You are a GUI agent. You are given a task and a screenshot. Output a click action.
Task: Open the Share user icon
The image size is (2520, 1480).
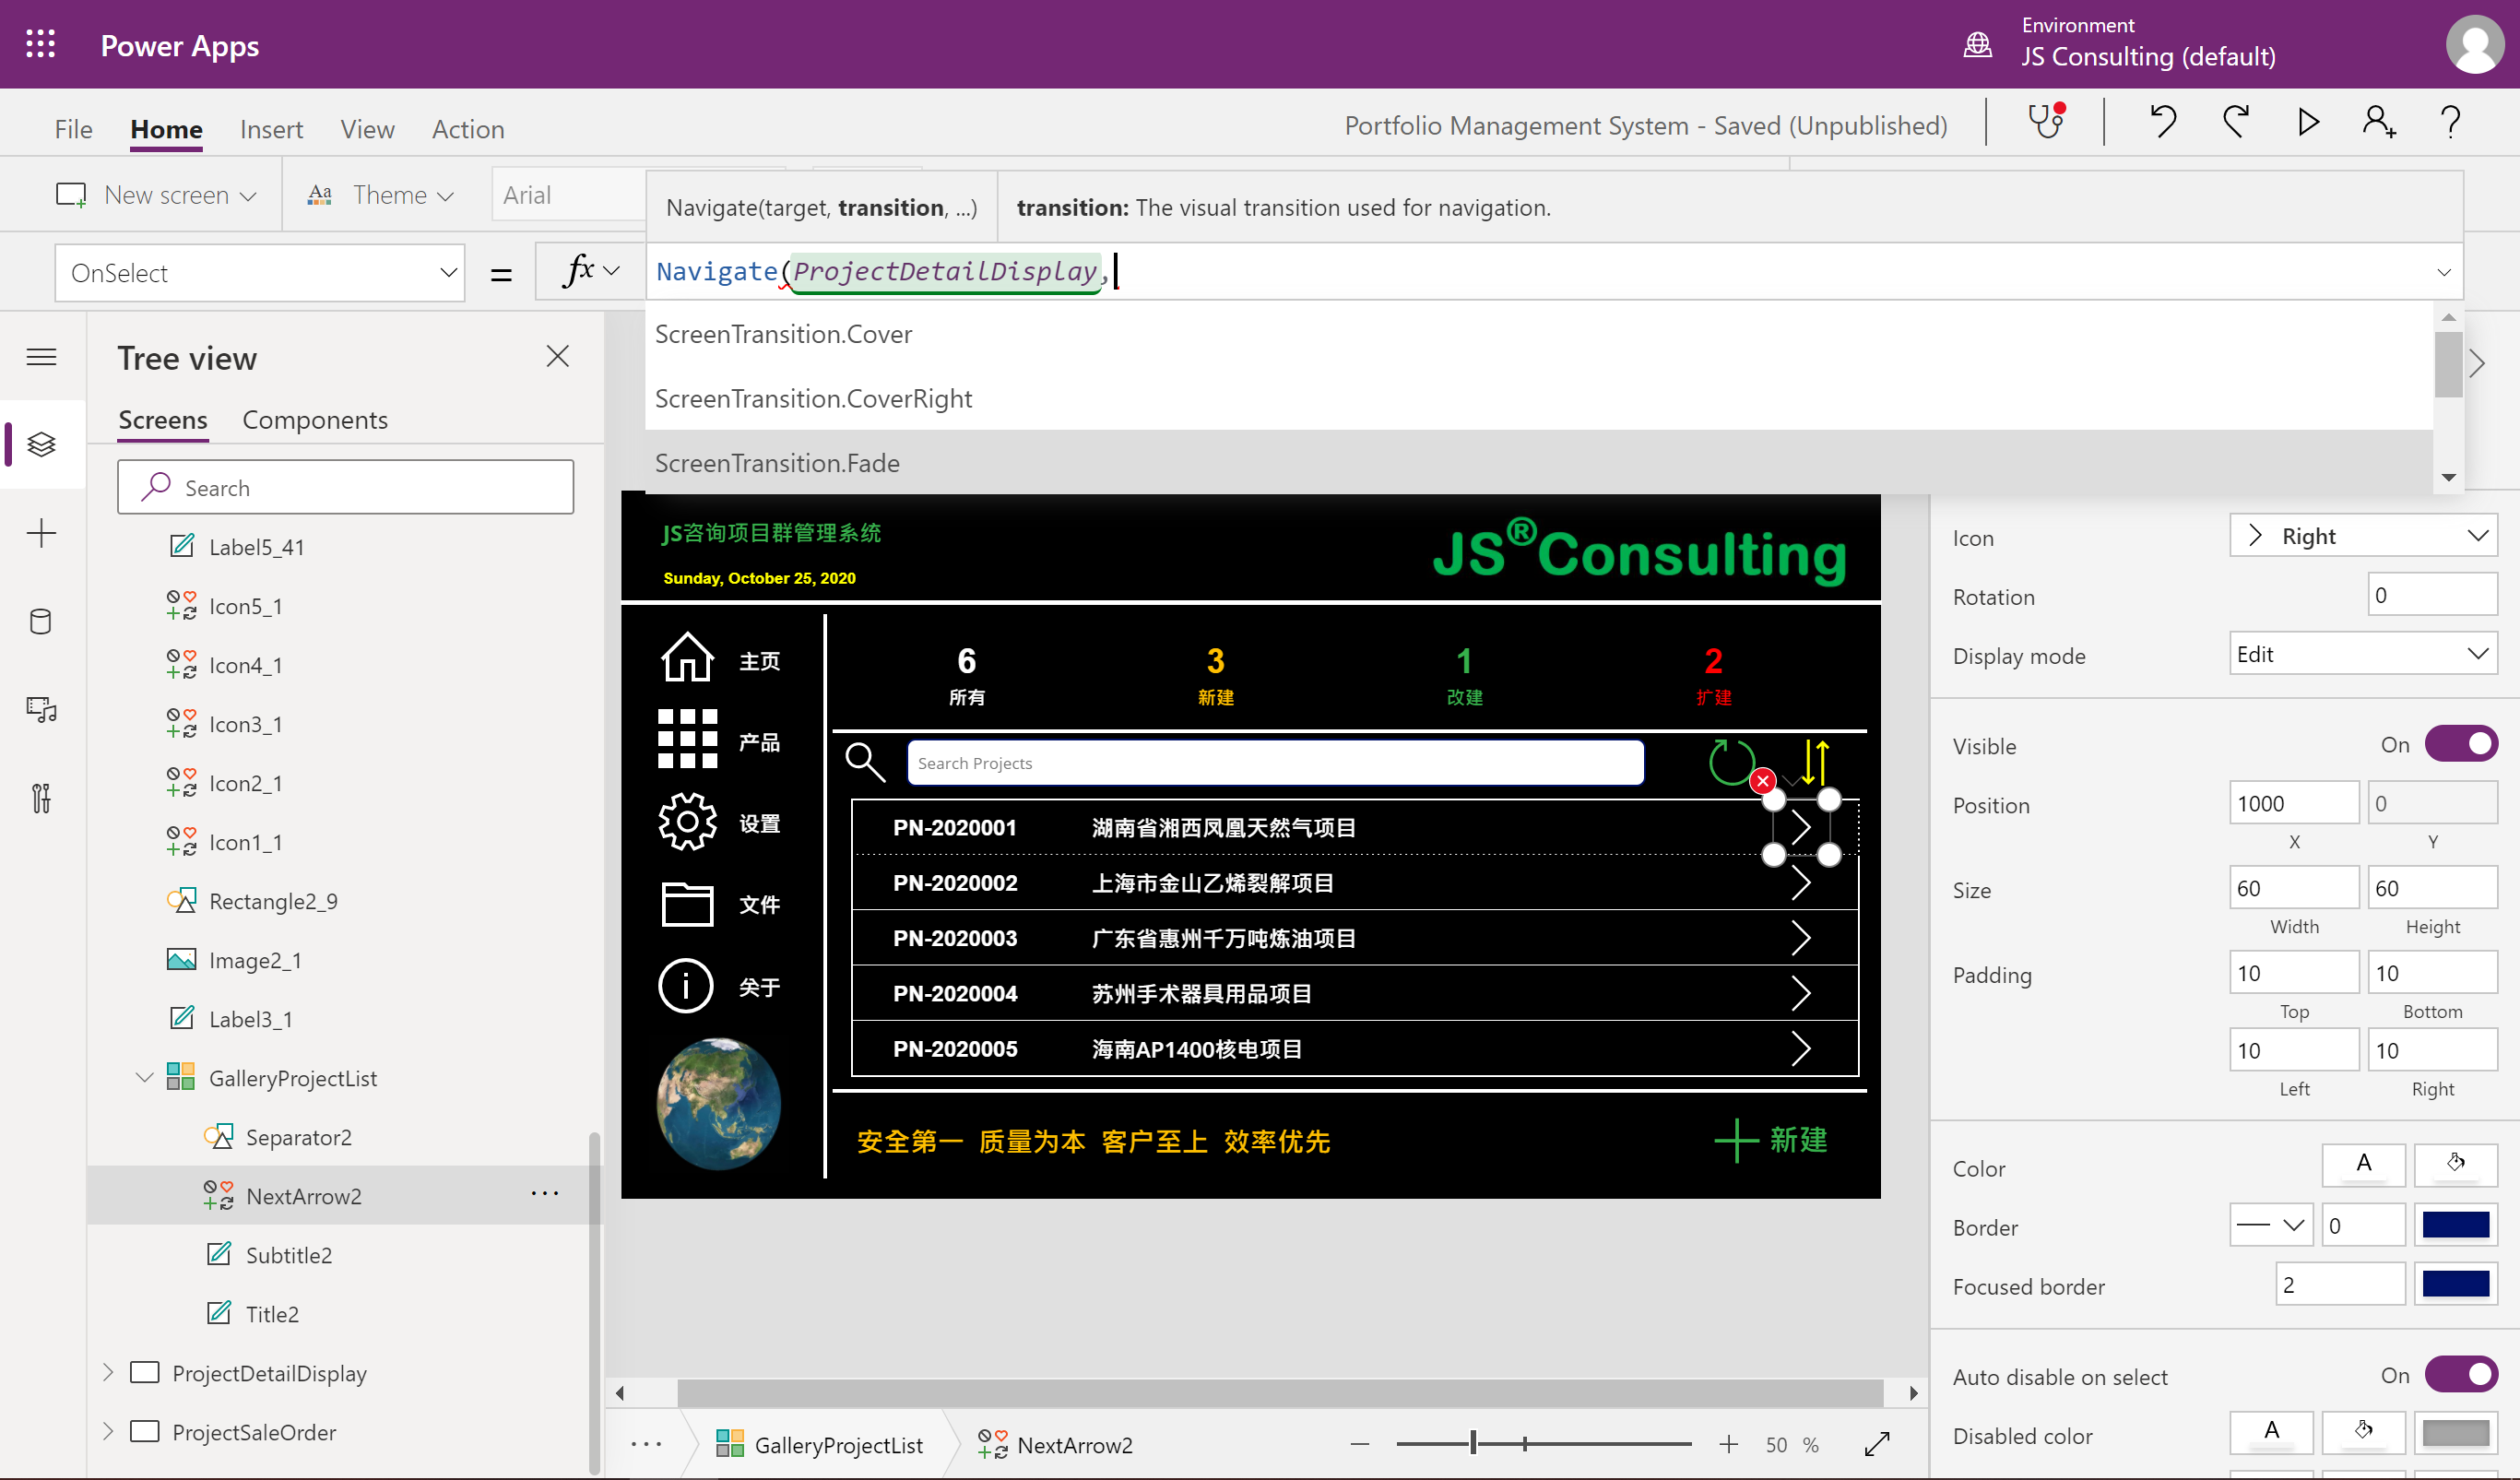click(x=2379, y=122)
